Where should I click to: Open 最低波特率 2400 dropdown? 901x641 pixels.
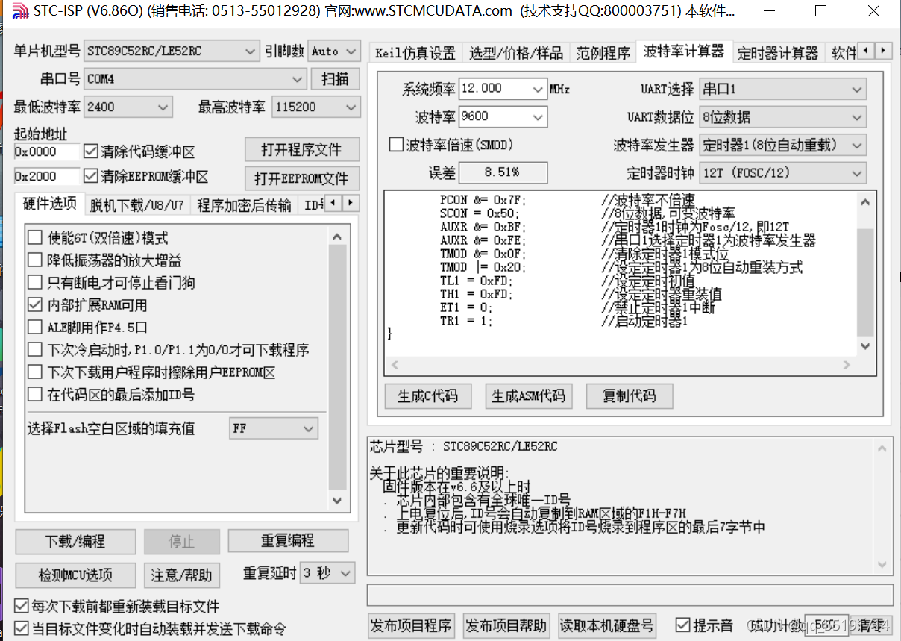(x=128, y=107)
